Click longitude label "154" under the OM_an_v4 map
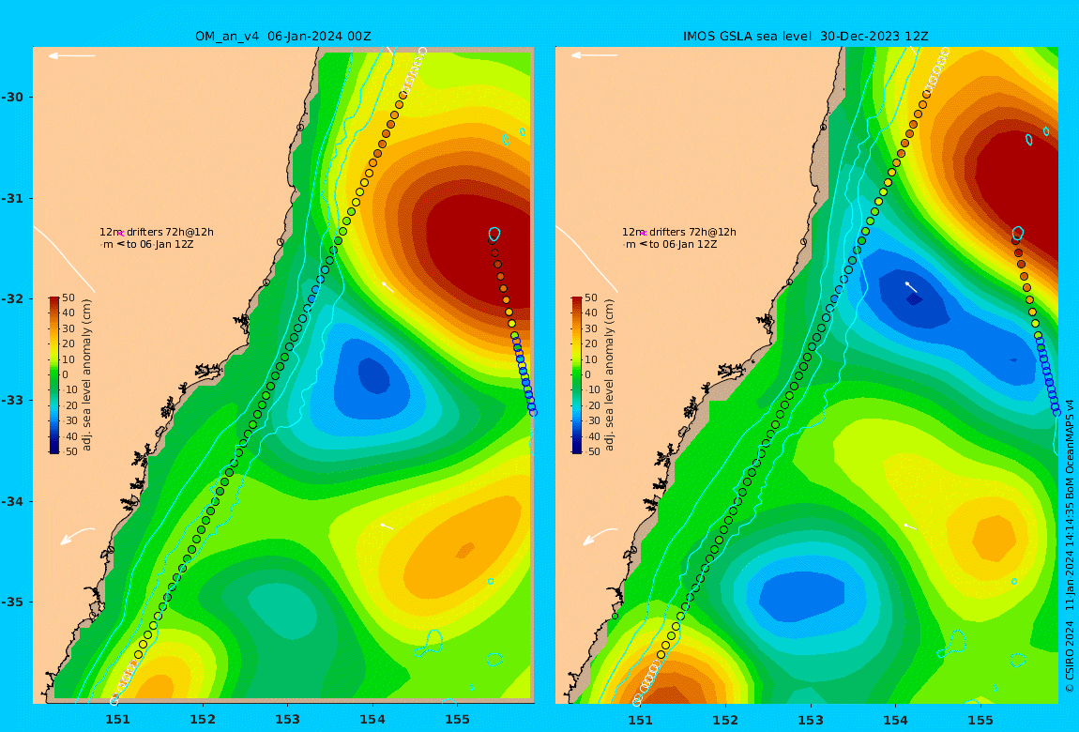This screenshot has width=1079, height=732. (372, 720)
